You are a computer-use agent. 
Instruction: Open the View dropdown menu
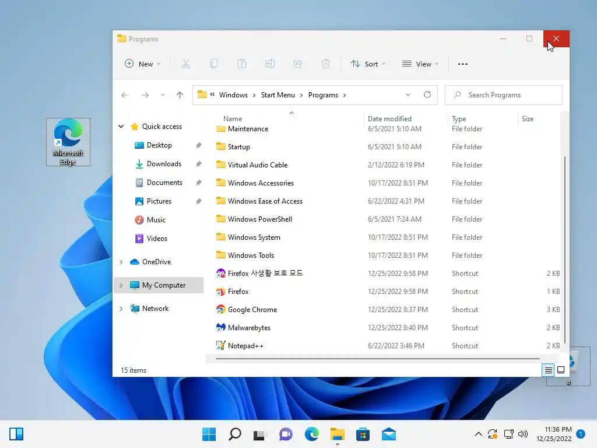420,64
